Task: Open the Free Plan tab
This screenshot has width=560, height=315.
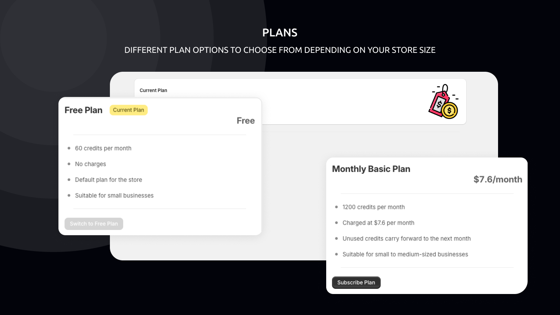Action: click(83, 110)
